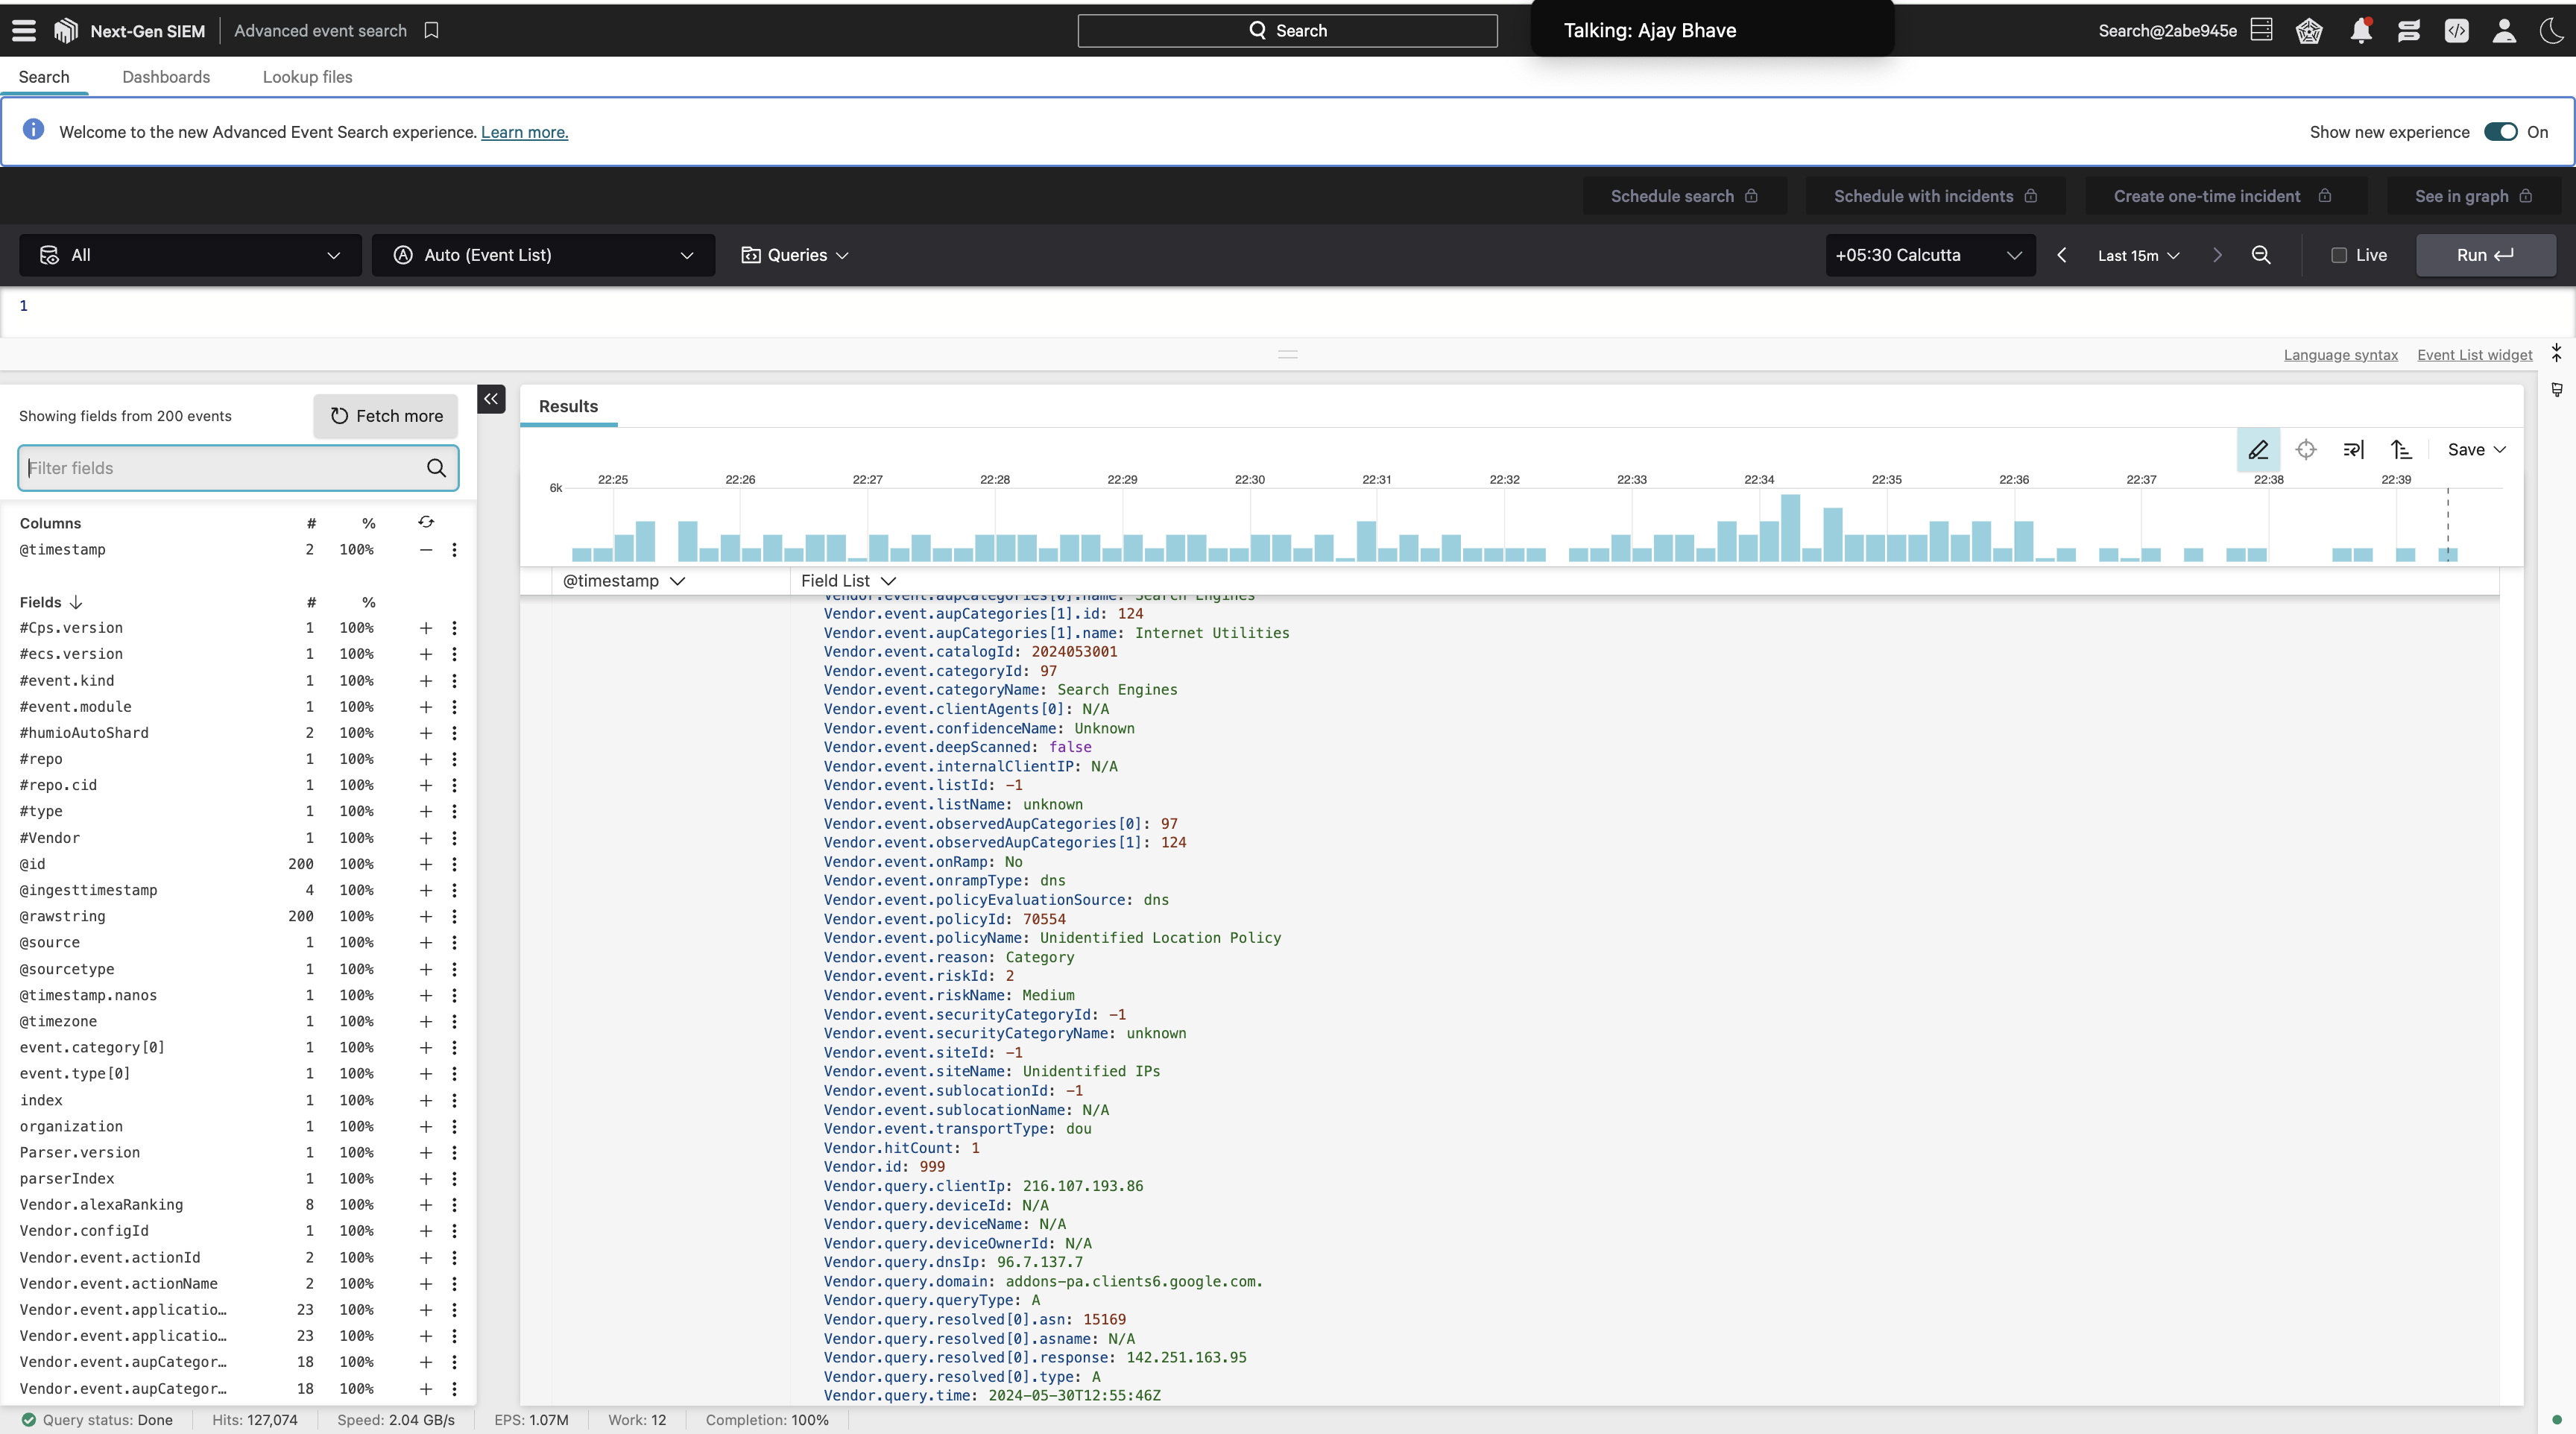Turn off Show new experience toggle
This screenshot has height=1434, width=2576.
click(x=2500, y=132)
